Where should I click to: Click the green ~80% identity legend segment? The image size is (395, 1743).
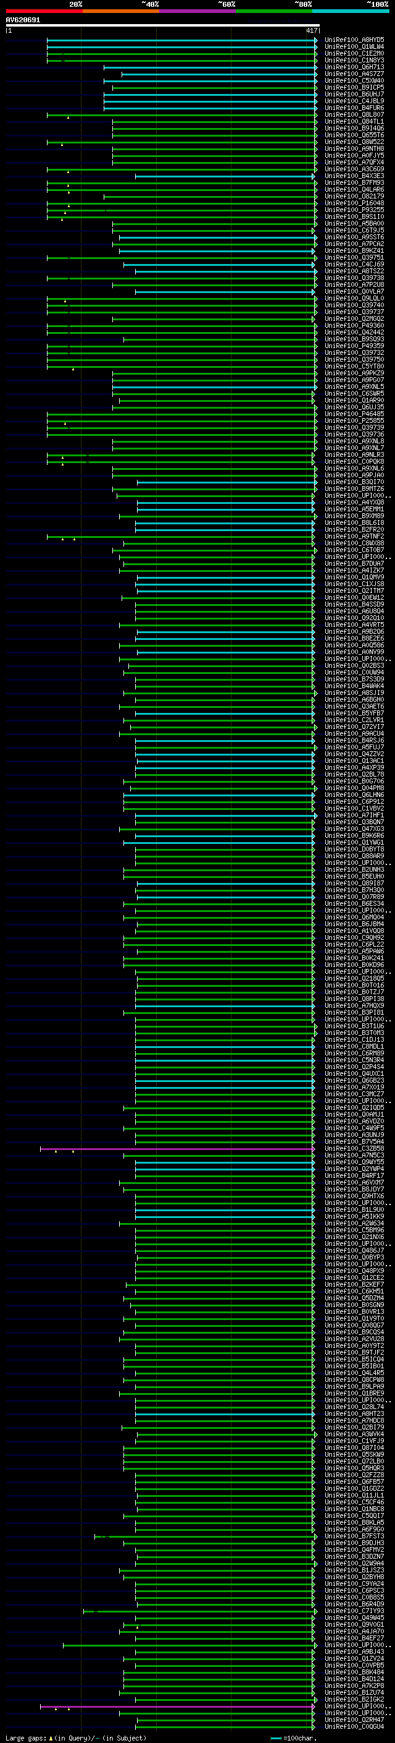click(274, 11)
